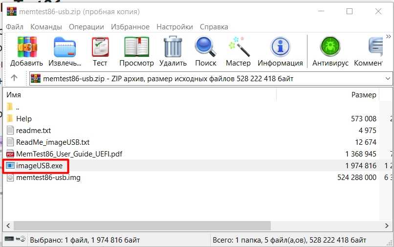394x247 pixels.
Task: Go up one folder level arrow
Action: point(14,78)
